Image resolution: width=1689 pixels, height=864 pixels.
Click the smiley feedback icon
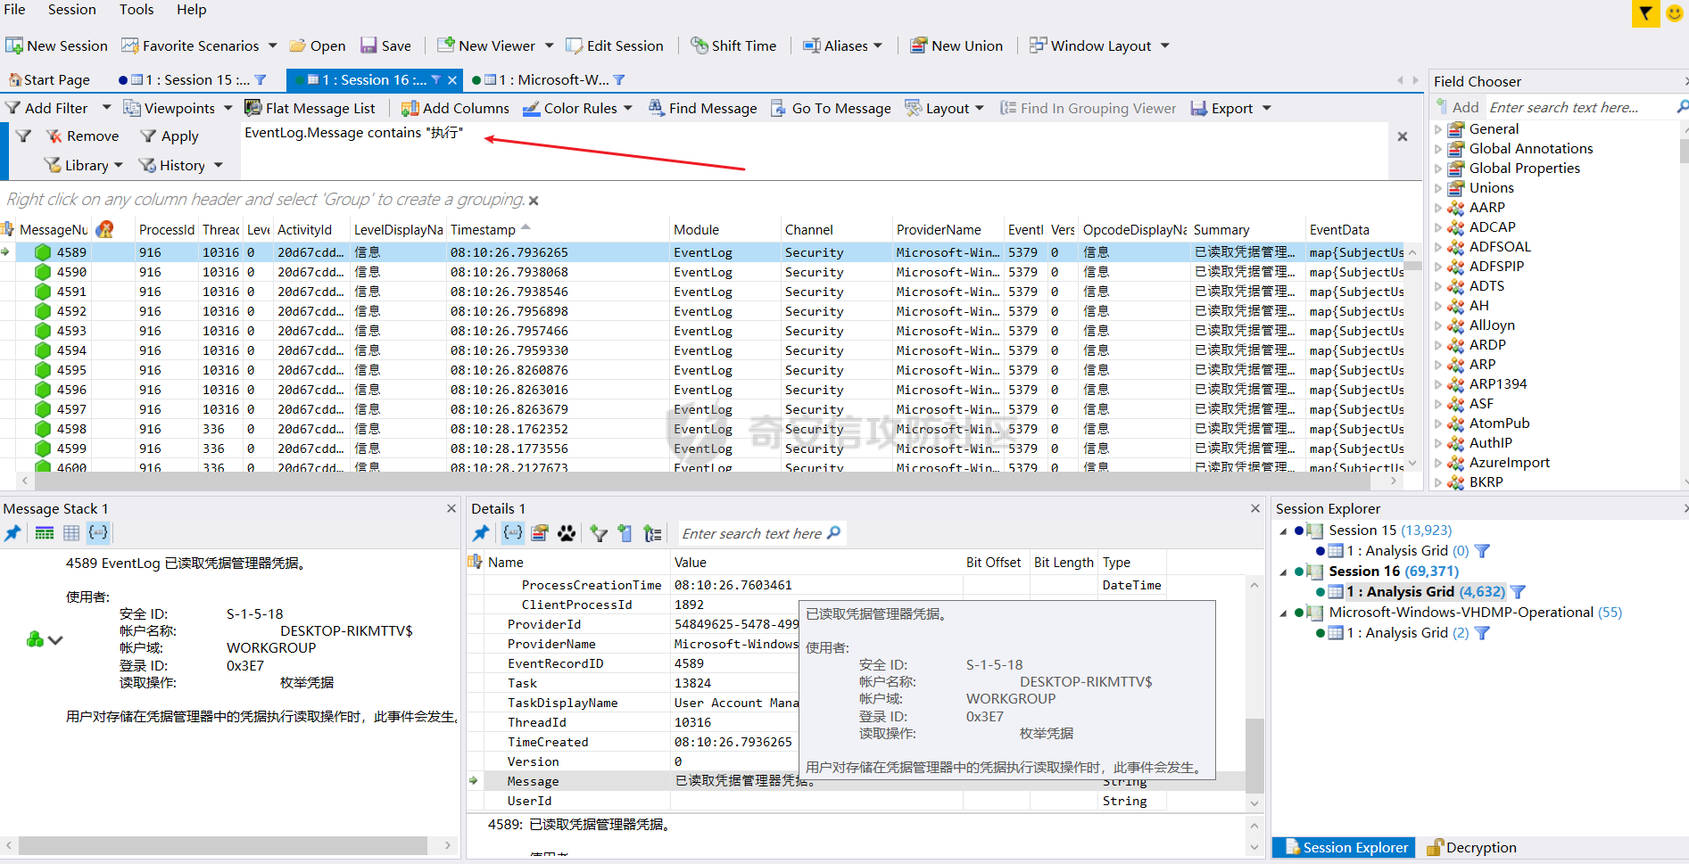(x=1675, y=13)
